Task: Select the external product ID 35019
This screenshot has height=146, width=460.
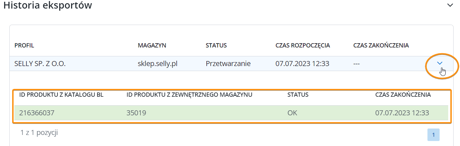Action: (136, 113)
